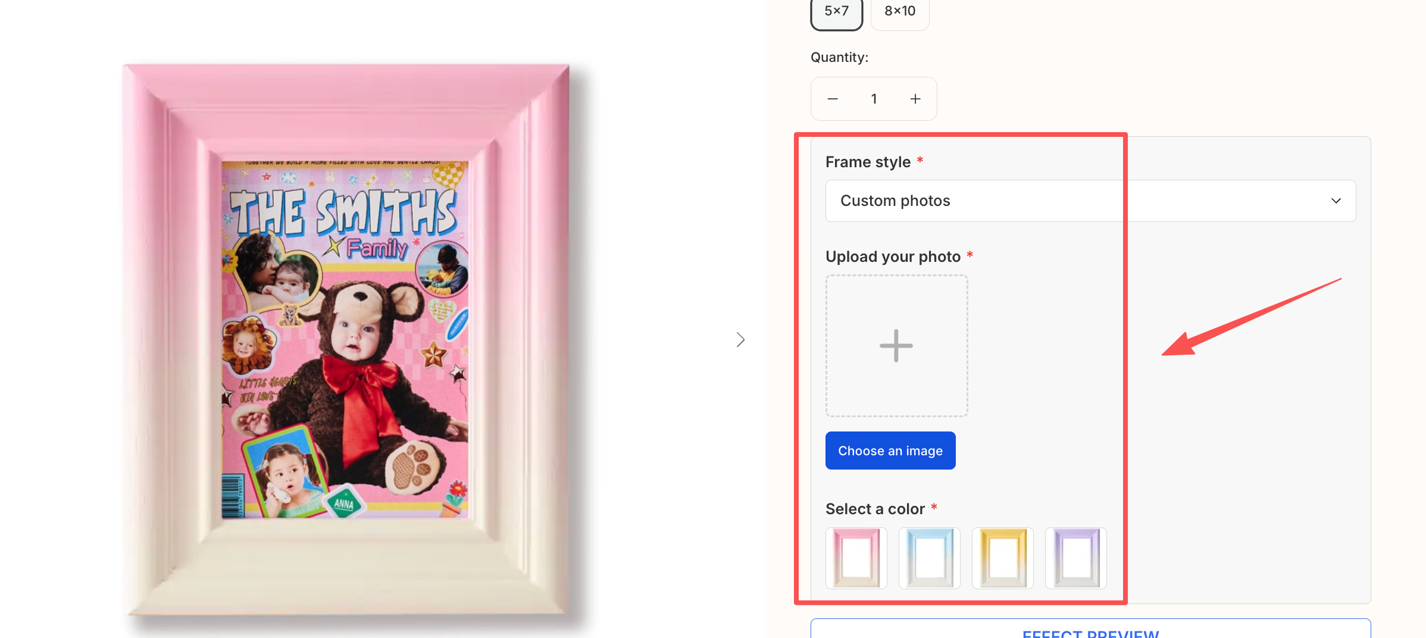
Task: Pick the blue frame color swatch
Action: (x=930, y=558)
